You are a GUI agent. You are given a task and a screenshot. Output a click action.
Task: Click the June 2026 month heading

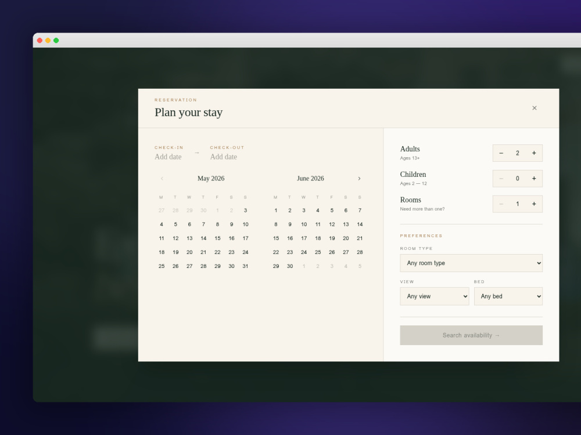pyautogui.click(x=310, y=178)
